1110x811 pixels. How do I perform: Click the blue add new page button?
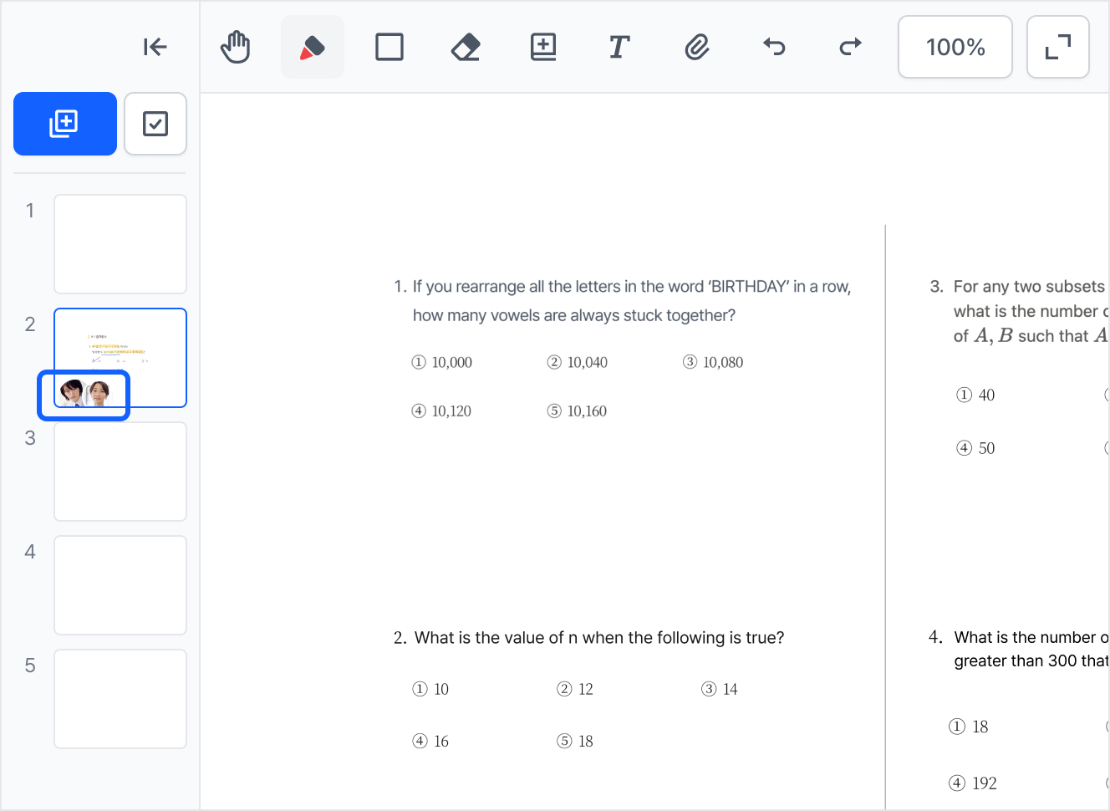[x=65, y=124]
